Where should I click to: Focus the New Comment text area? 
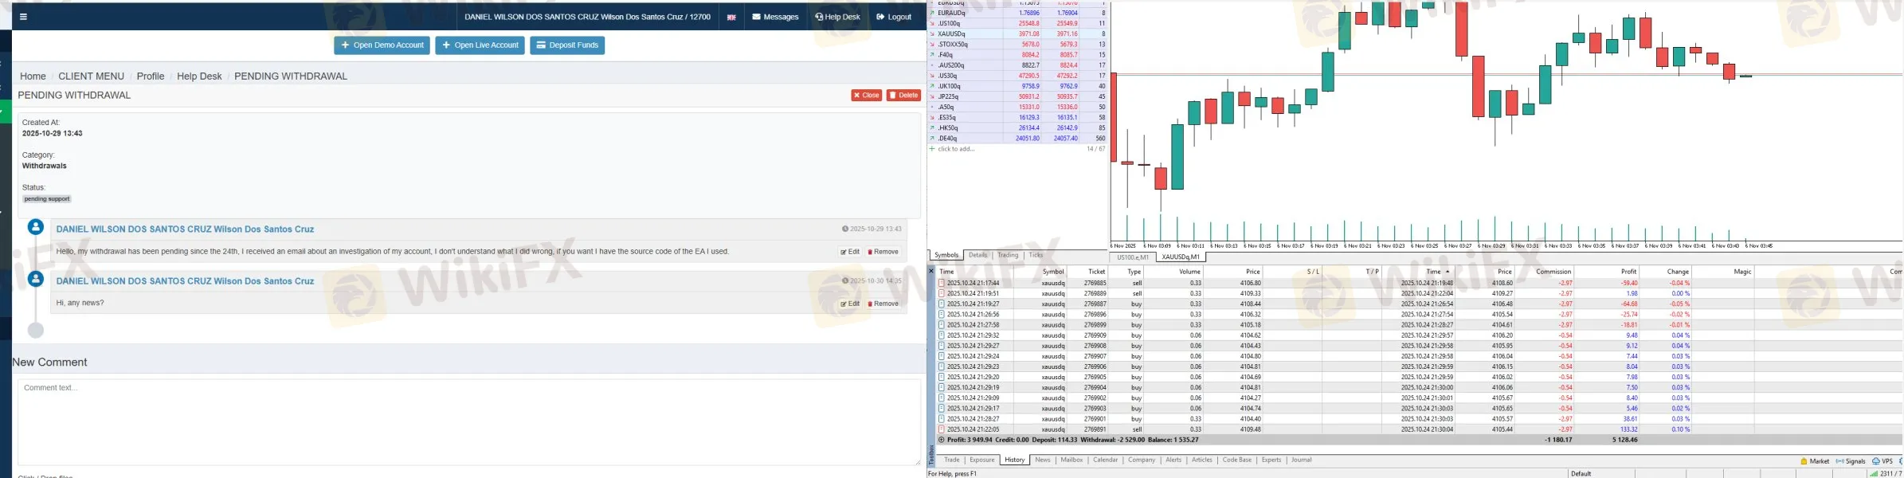pyautogui.click(x=469, y=422)
